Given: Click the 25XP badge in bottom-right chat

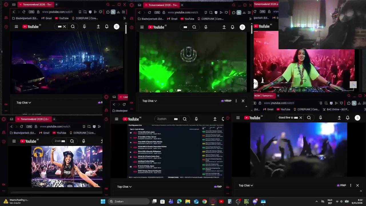Looking at the screenshot, I should (x=342, y=185).
